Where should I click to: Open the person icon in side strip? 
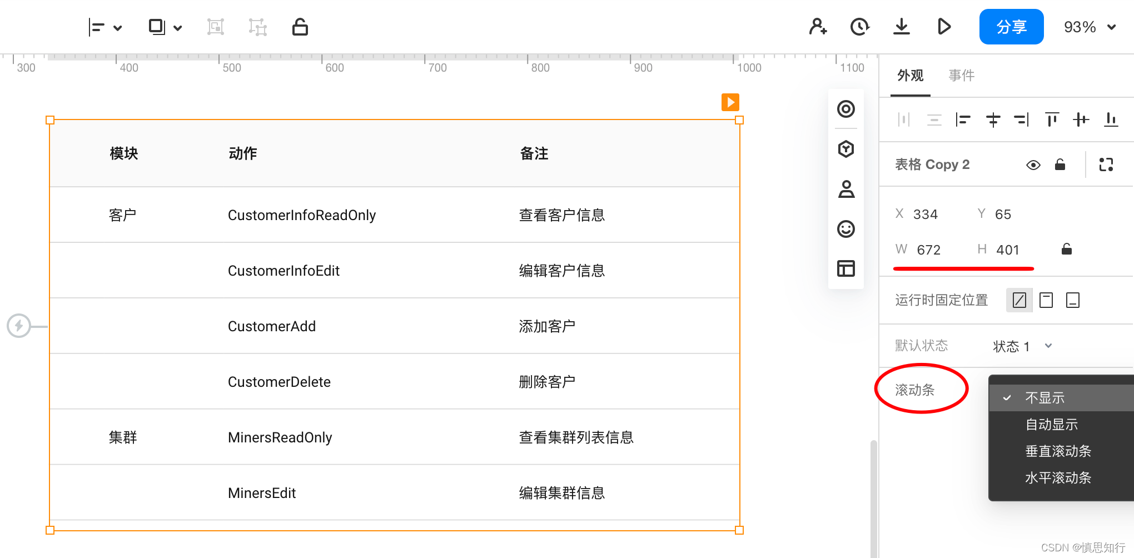846,189
